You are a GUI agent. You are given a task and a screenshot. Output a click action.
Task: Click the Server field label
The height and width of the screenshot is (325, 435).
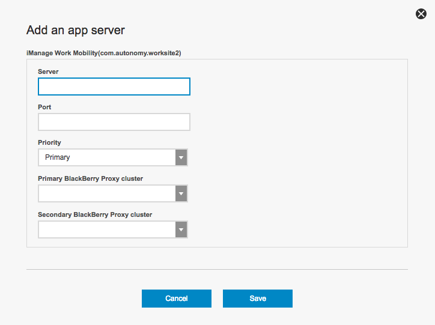[48, 71]
